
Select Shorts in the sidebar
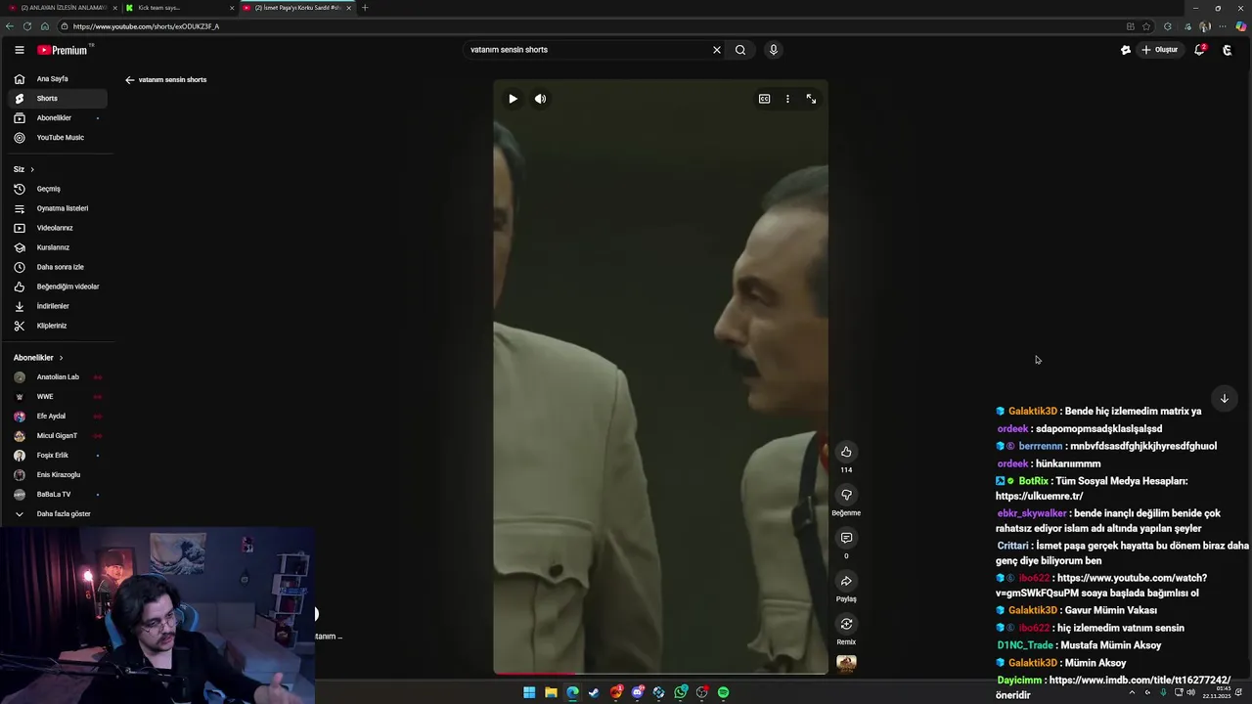[59, 99]
